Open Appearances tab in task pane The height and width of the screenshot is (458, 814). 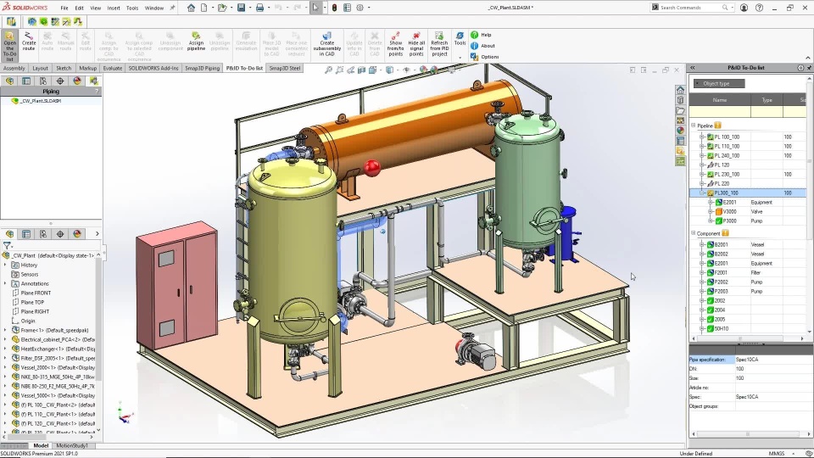680,131
